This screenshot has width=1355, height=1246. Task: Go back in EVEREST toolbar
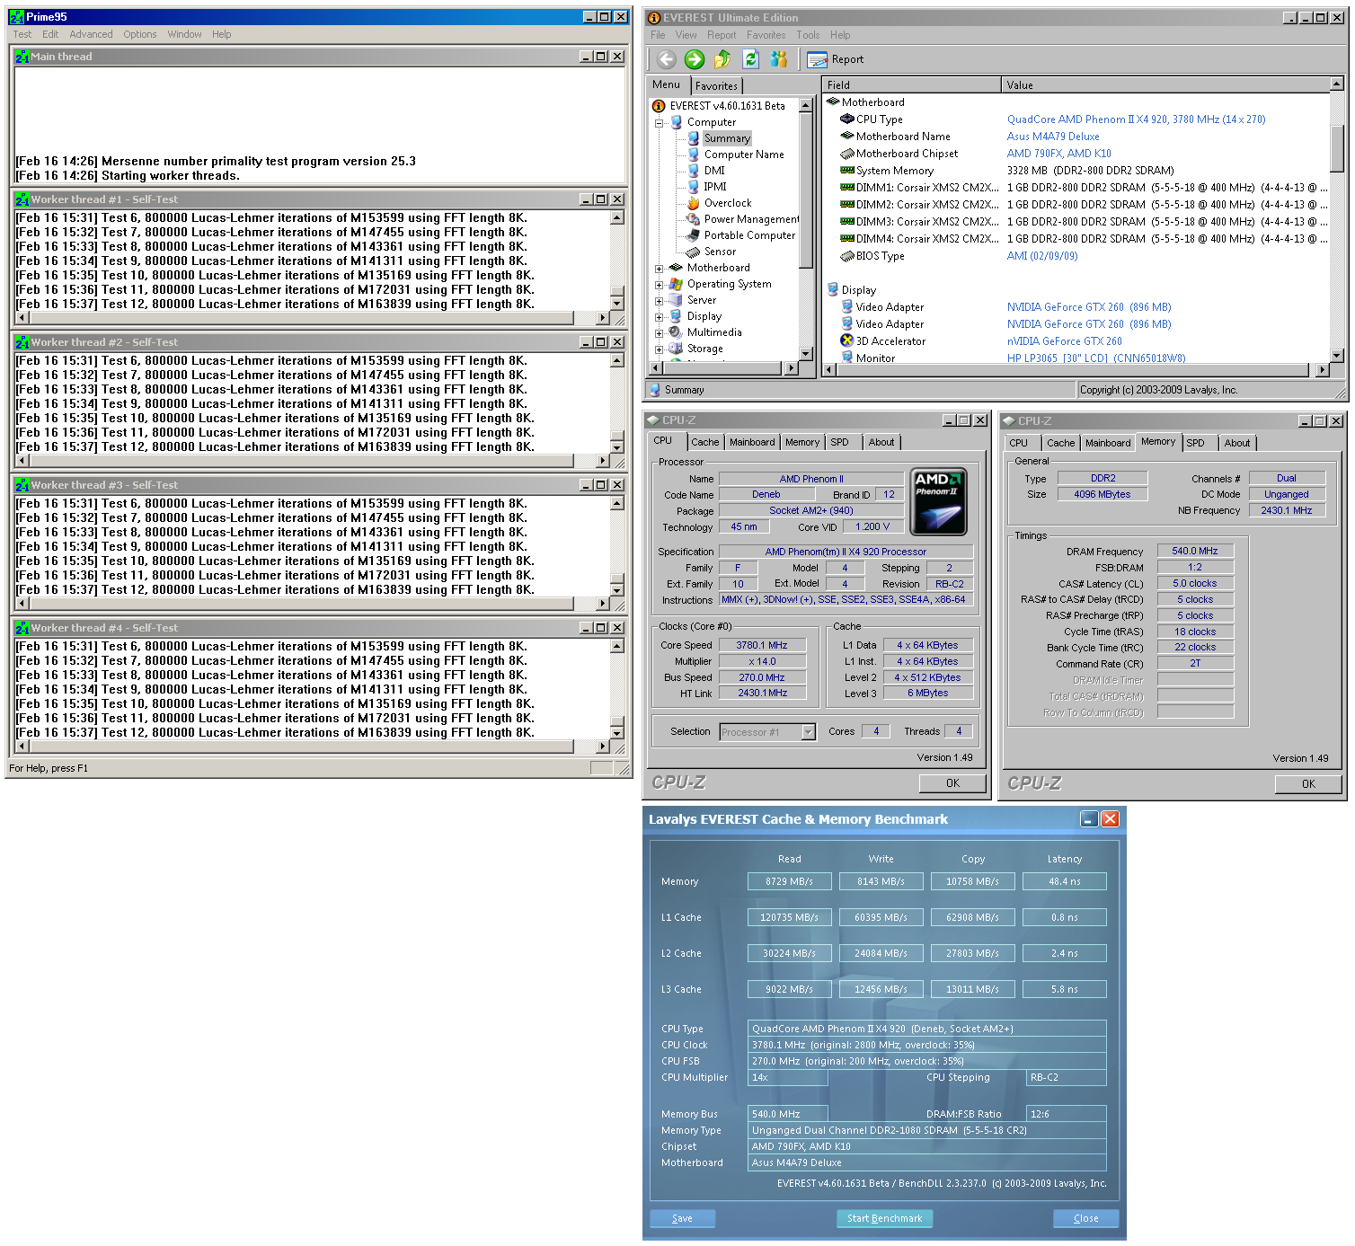coord(666,59)
